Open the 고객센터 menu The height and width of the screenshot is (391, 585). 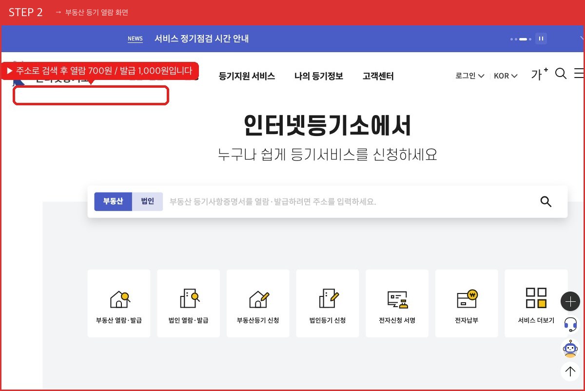pos(378,76)
